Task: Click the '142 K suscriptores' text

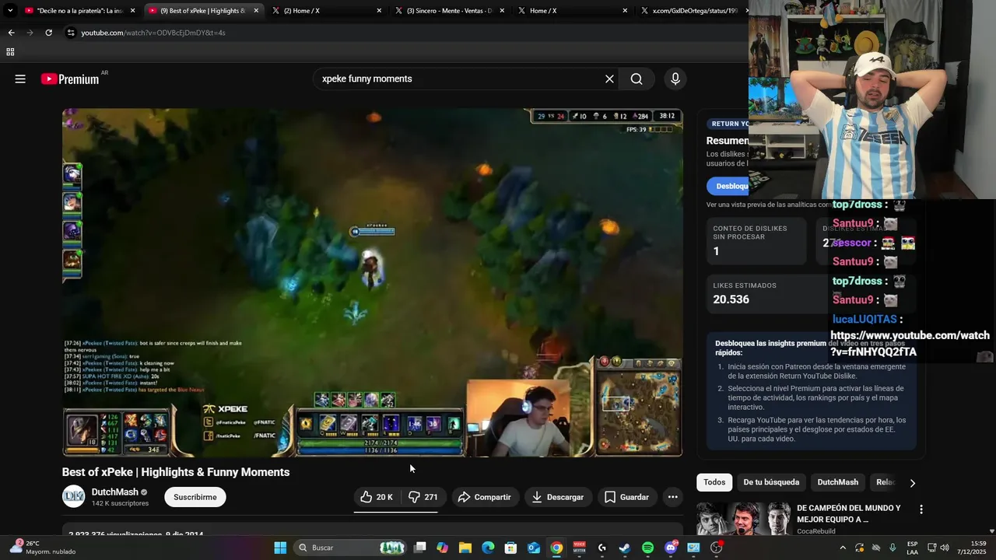Action: [x=120, y=504]
